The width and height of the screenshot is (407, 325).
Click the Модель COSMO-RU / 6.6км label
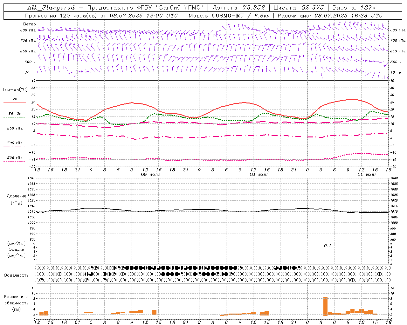(229, 16)
